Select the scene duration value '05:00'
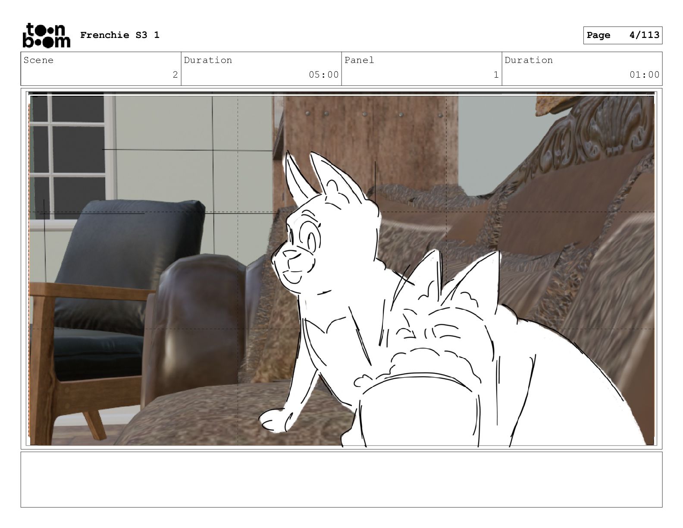This screenshot has height=528, width=683. click(323, 75)
